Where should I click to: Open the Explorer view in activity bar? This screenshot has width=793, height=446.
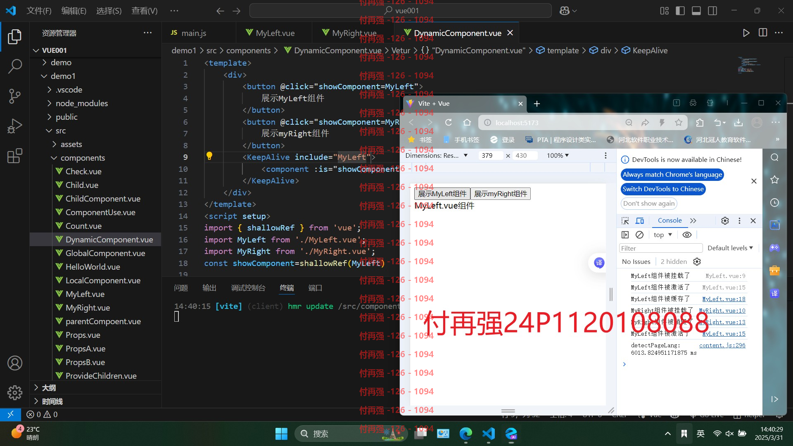tap(15, 37)
